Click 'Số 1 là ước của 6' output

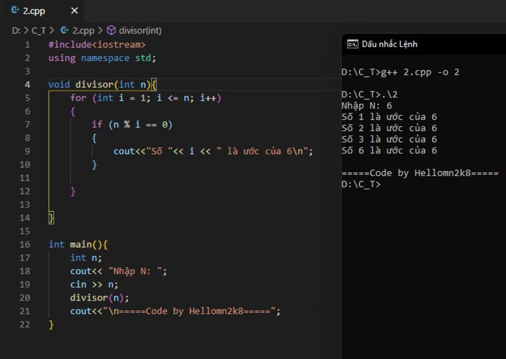[389, 117]
